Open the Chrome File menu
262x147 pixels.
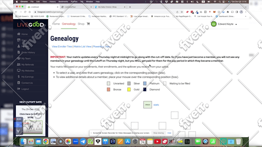point(32,2)
